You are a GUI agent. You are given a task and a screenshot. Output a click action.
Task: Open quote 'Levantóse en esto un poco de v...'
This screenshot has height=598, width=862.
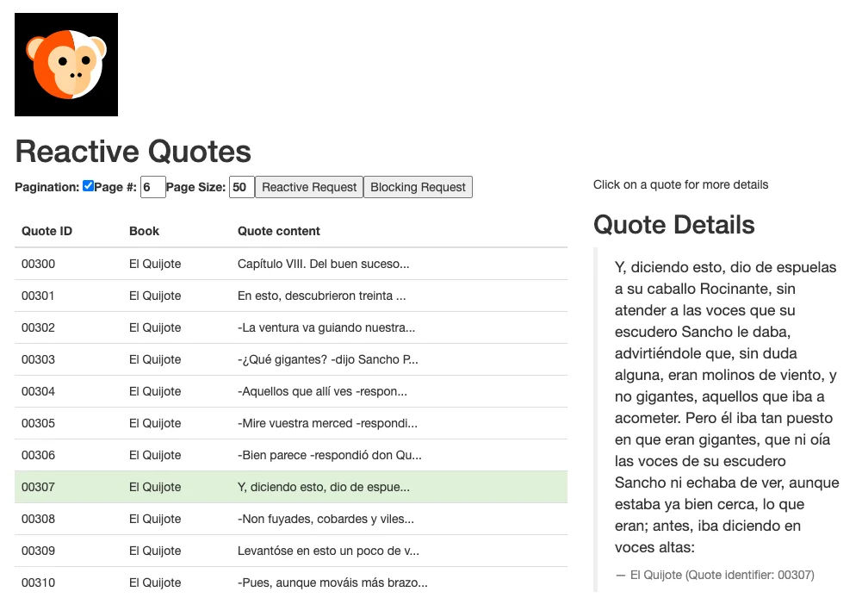(328, 551)
